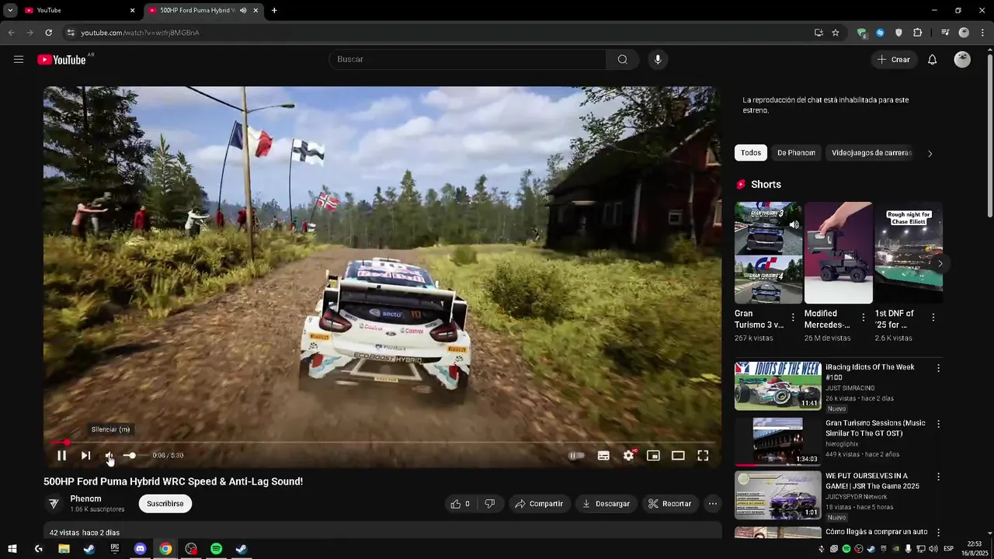The height and width of the screenshot is (559, 994).
Task: Toggle subtitles in the video player
Action: [603, 456]
